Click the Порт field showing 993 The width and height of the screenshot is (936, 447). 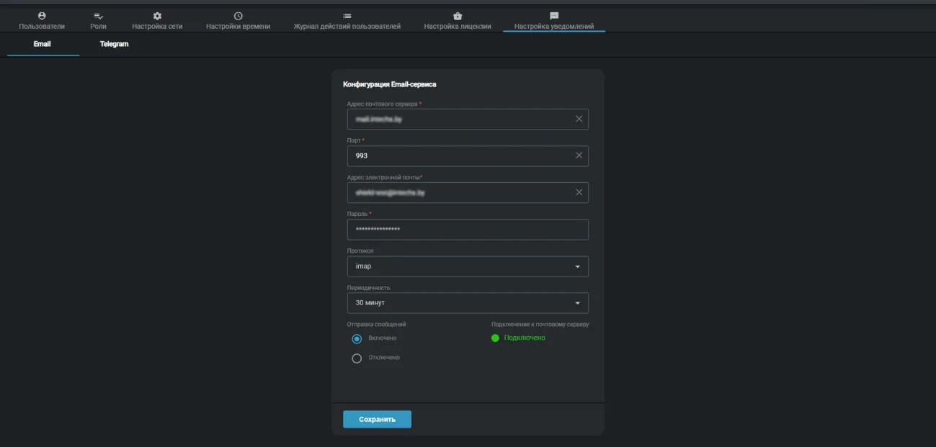468,156
